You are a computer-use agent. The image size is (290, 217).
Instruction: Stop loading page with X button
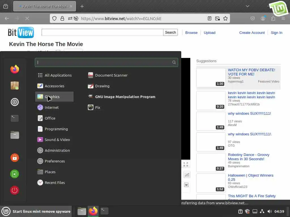pos(27,18)
